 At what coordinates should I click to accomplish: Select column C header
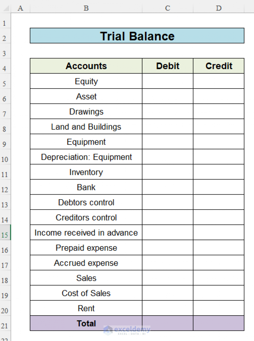click(x=168, y=8)
